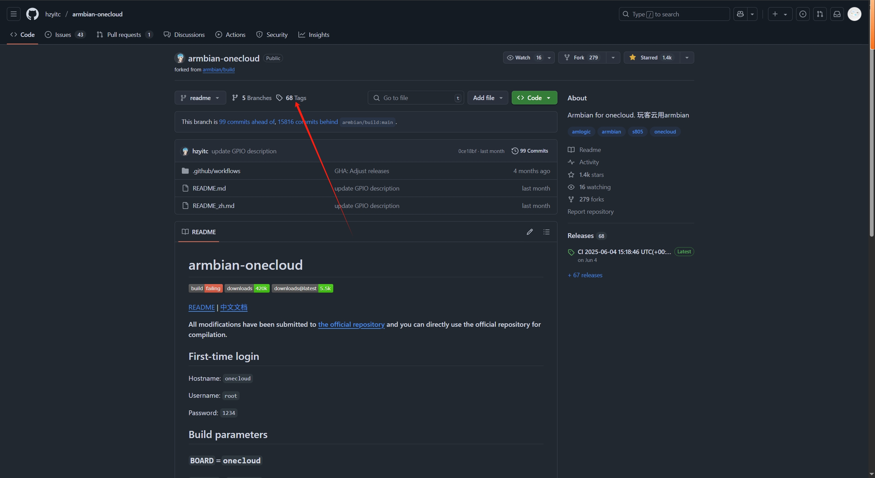Focus the Type / to search box
Screen dimensions: 875x478
point(674,14)
